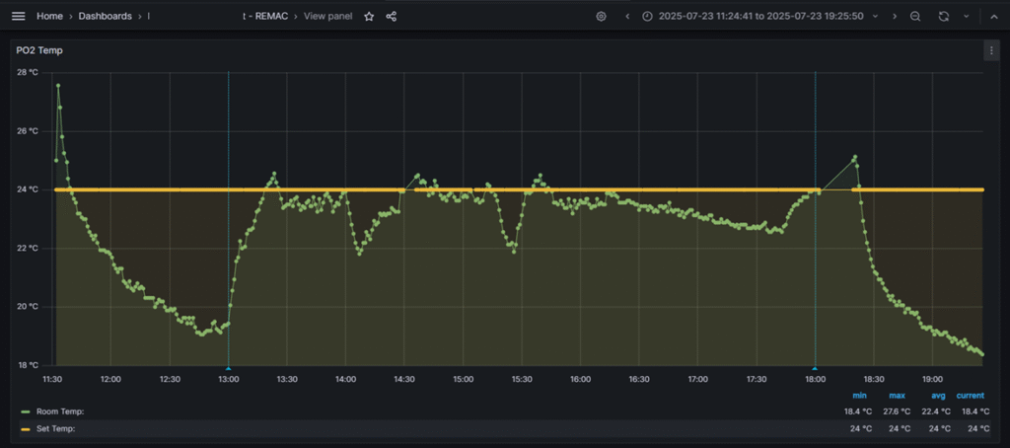This screenshot has height=448, width=1010.
Task: Collapse the top toolbar with chevron
Action: point(994,16)
